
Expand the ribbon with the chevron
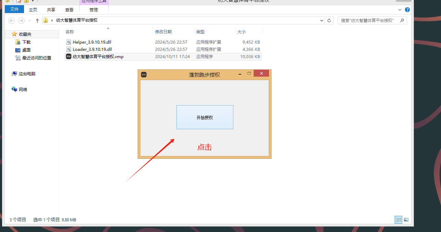pyautogui.click(x=401, y=10)
